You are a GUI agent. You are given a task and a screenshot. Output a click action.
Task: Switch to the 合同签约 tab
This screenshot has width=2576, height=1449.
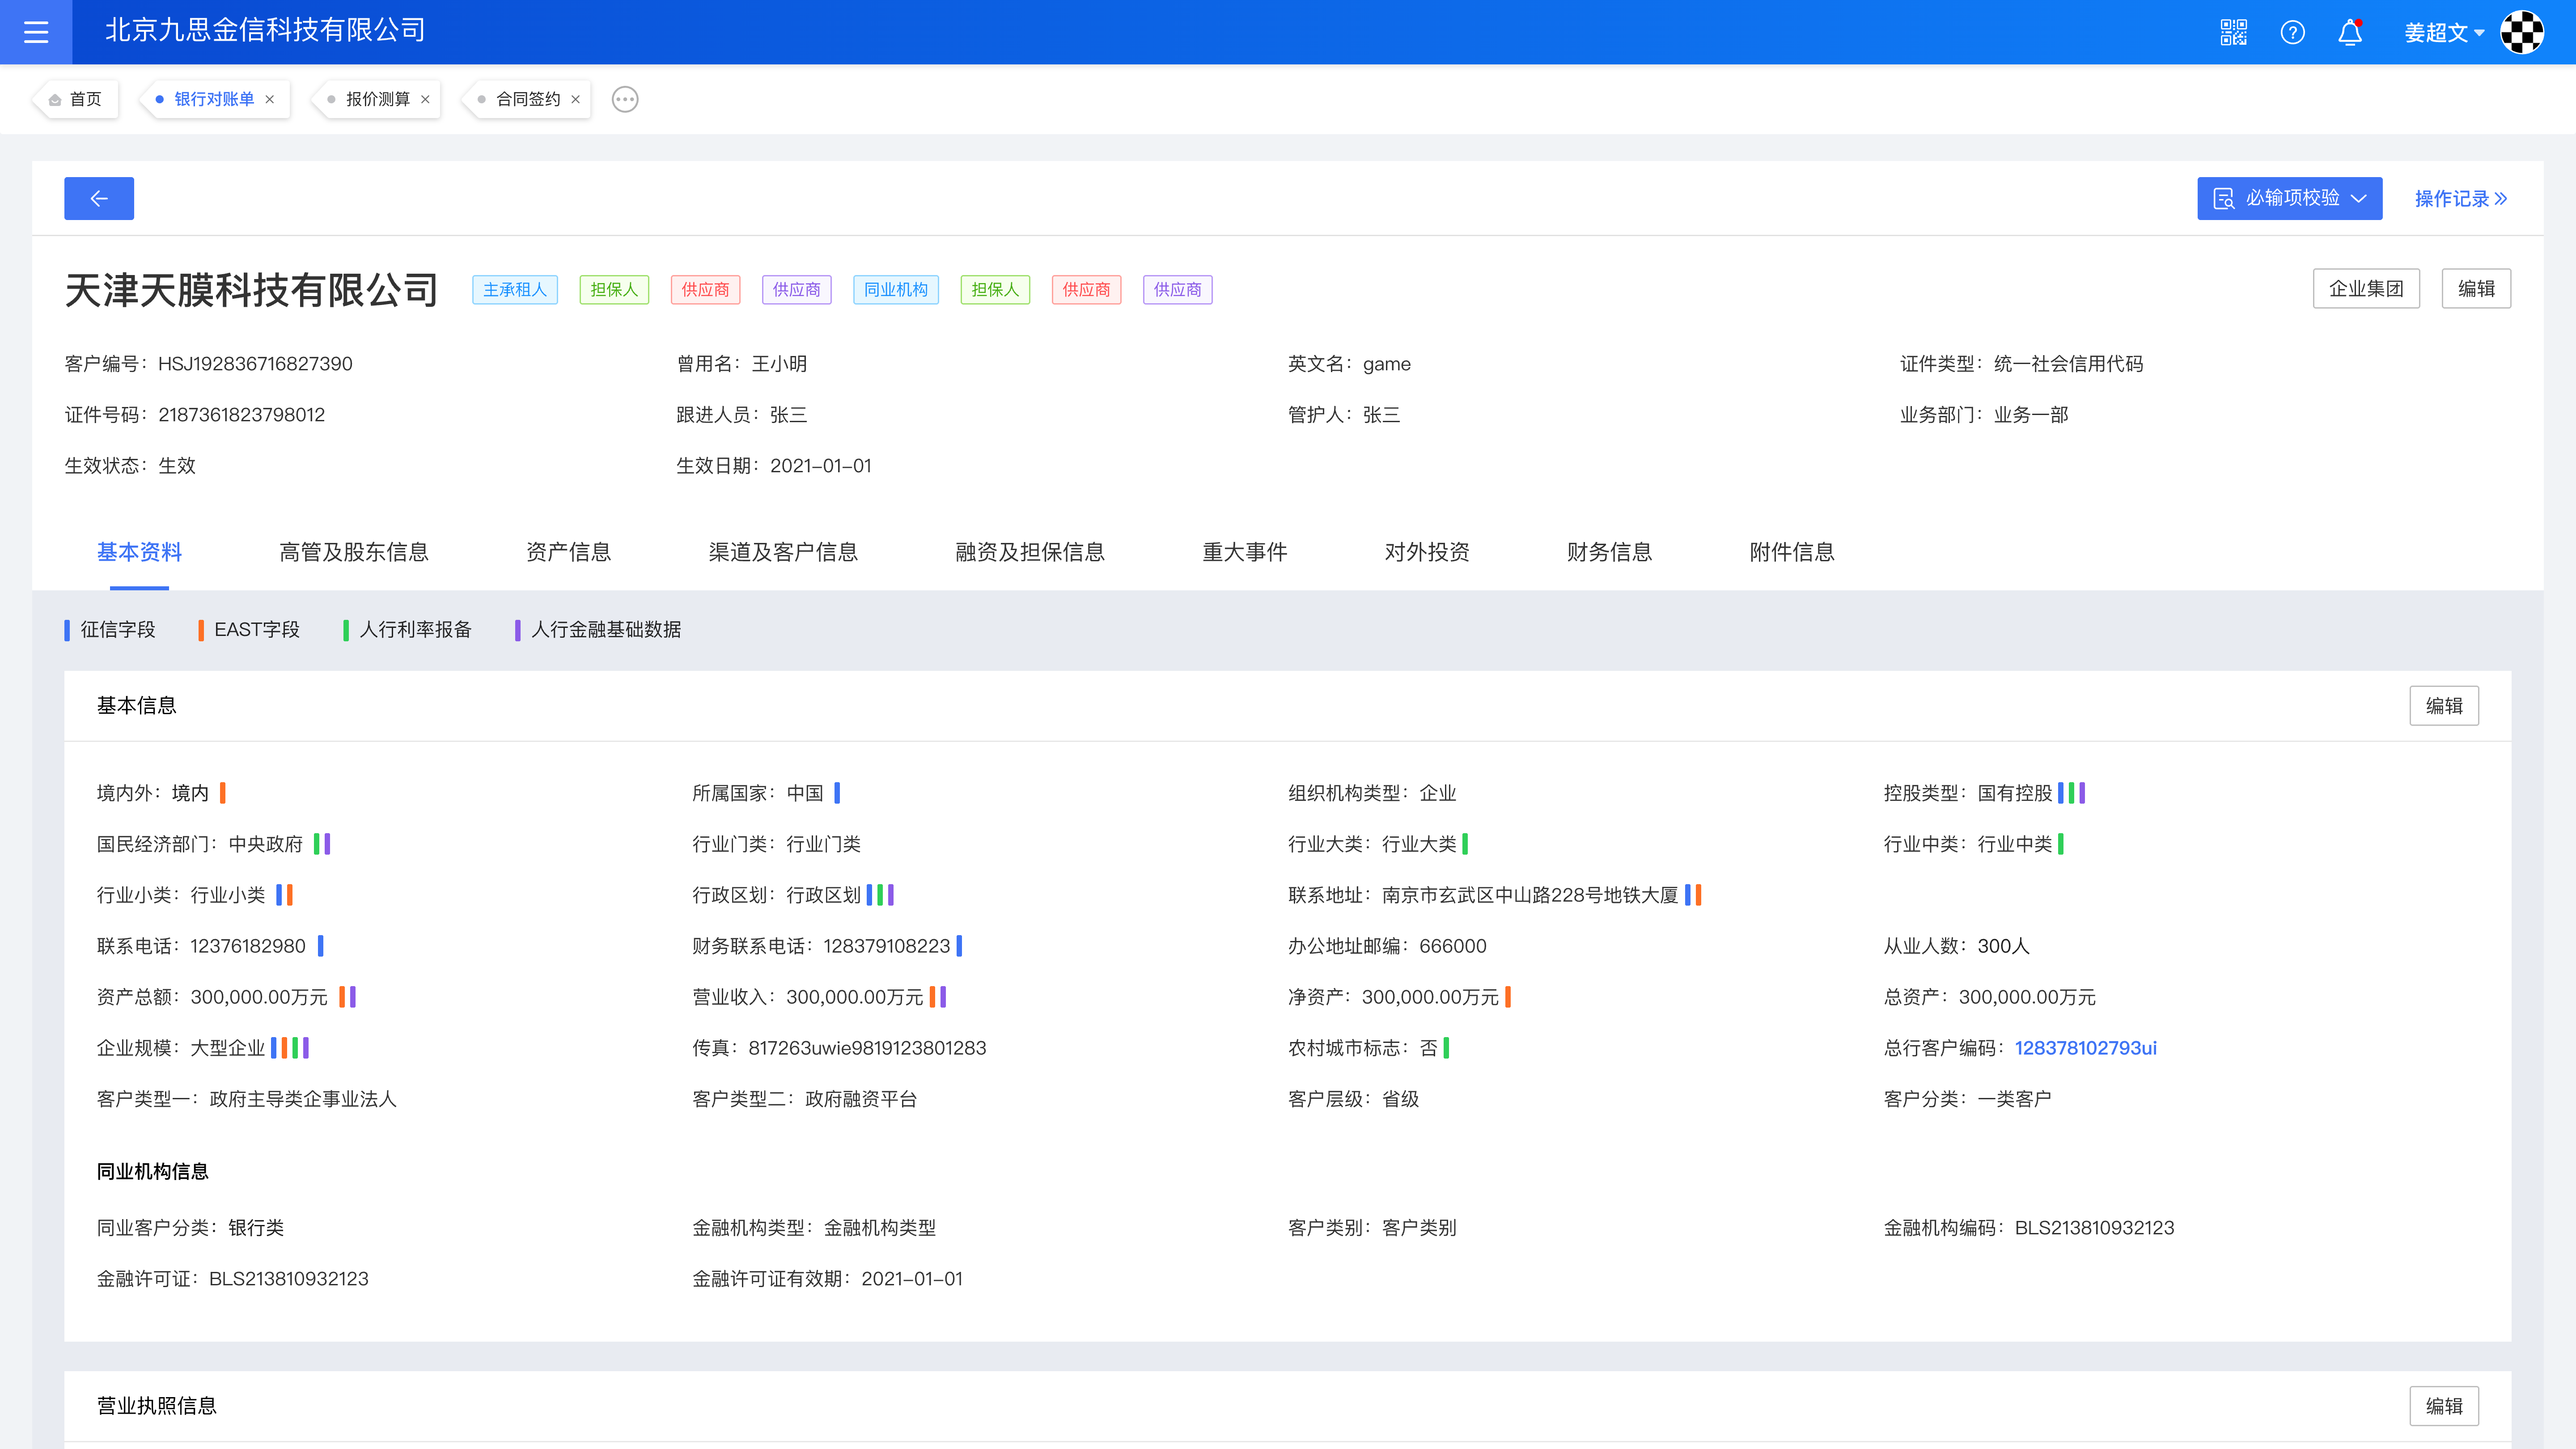point(528,99)
